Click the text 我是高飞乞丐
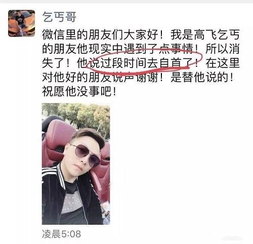253x244 pixels. point(205,34)
